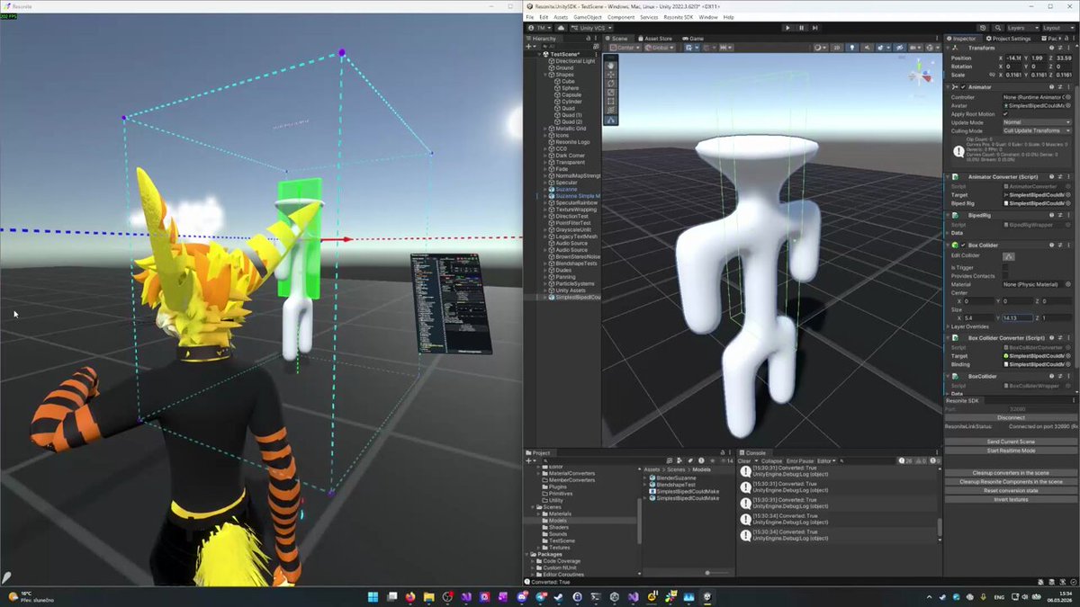Toggle the Apply Root Motion checkbox
Viewport: 1080px width, 607px height.
[x=1005, y=114]
